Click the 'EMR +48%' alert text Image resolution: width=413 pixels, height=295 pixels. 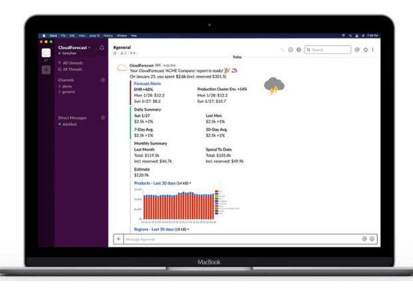click(x=143, y=89)
